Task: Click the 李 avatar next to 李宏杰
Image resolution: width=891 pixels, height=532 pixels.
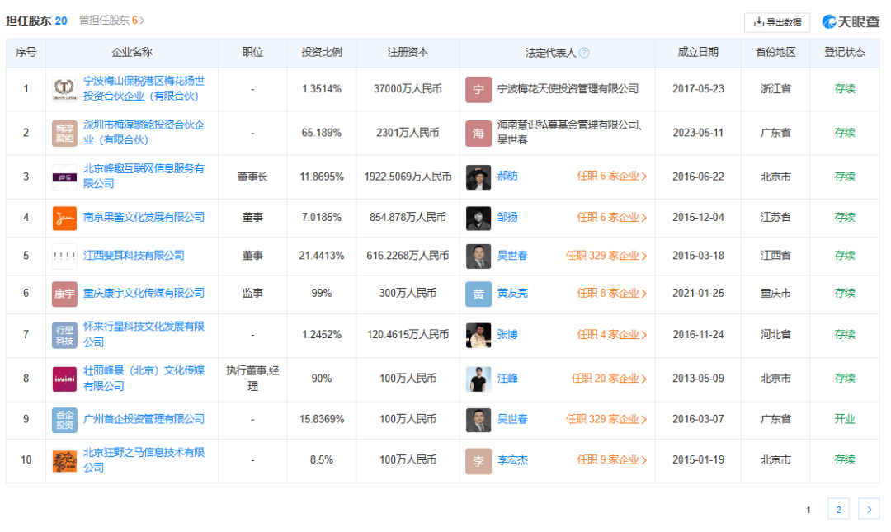Action: [478, 460]
